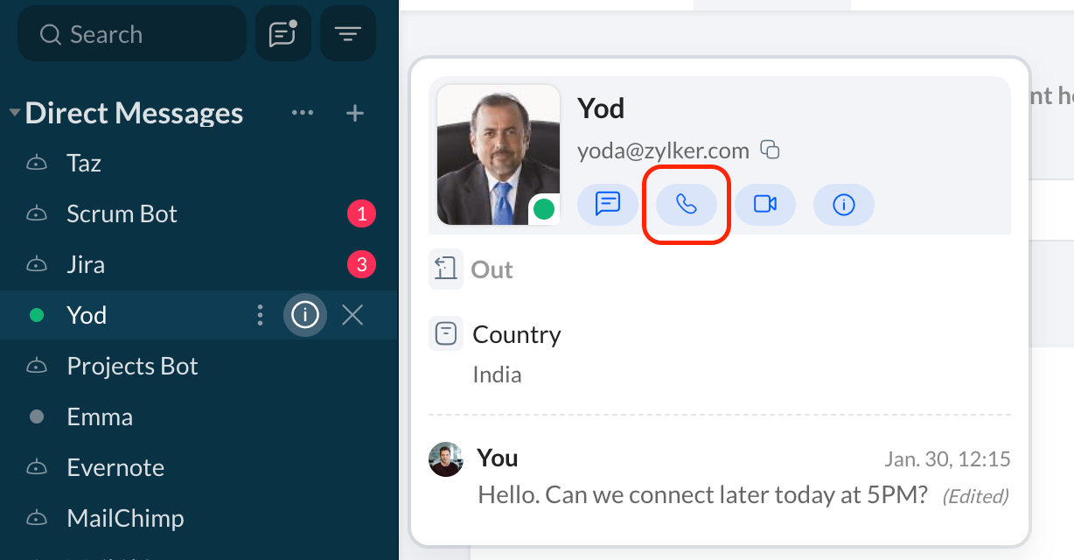
Task: Open the Scrum Bot conversation
Action: [122, 214]
